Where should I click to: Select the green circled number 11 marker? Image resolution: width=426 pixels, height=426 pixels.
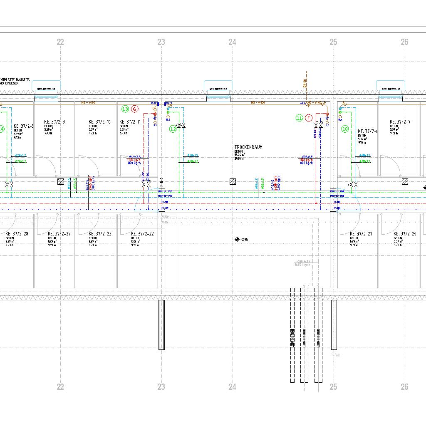pos(300,118)
